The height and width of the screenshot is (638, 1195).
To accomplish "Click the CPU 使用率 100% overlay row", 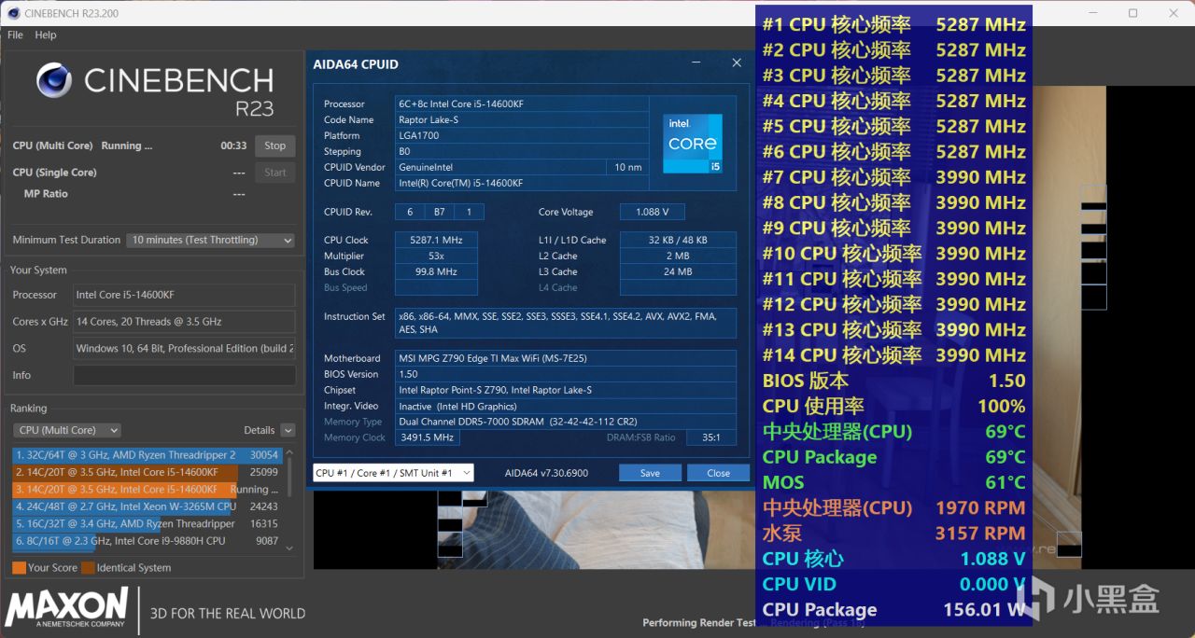I will [893, 406].
